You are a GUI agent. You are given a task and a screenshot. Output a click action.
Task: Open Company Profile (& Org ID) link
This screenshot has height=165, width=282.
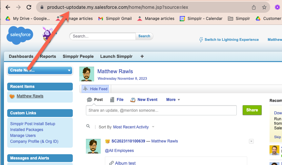[34, 141]
